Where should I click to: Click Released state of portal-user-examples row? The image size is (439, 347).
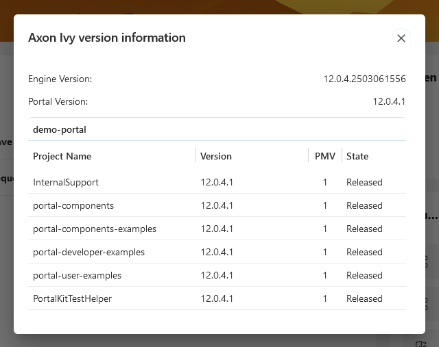coord(364,275)
